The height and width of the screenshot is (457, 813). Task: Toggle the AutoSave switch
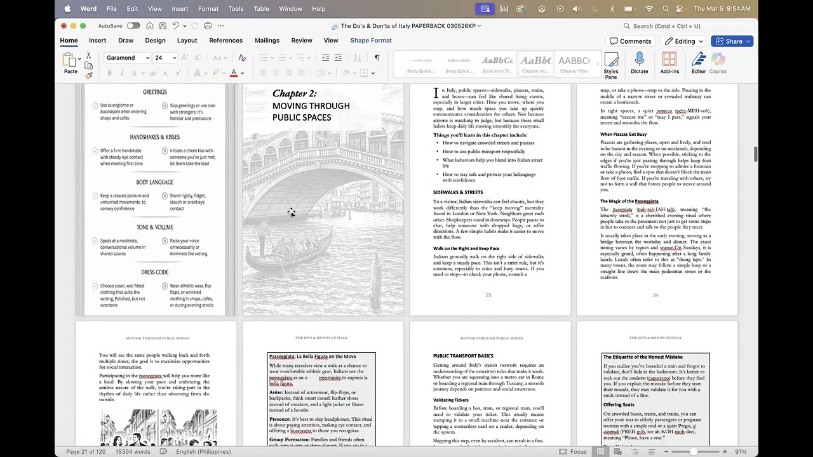(x=133, y=26)
